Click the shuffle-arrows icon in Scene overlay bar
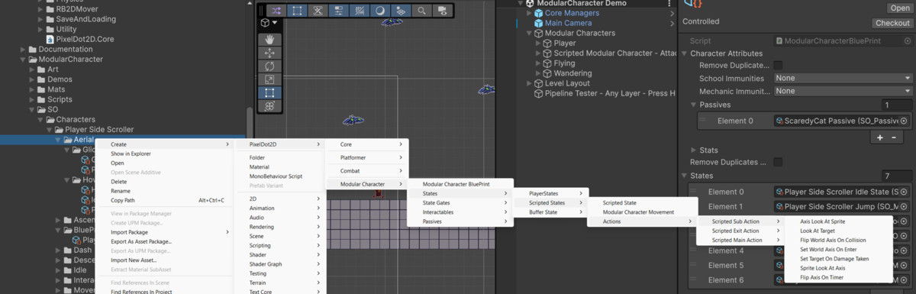This screenshot has width=916, height=294. coord(276,11)
